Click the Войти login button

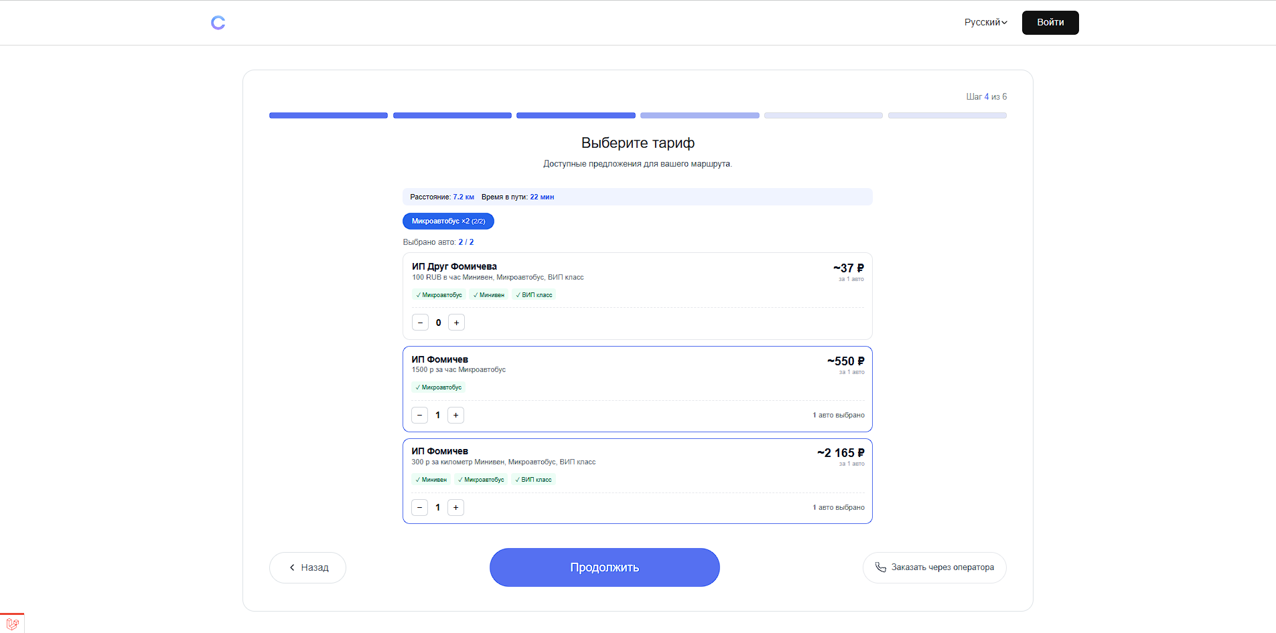click(x=1050, y=23)
